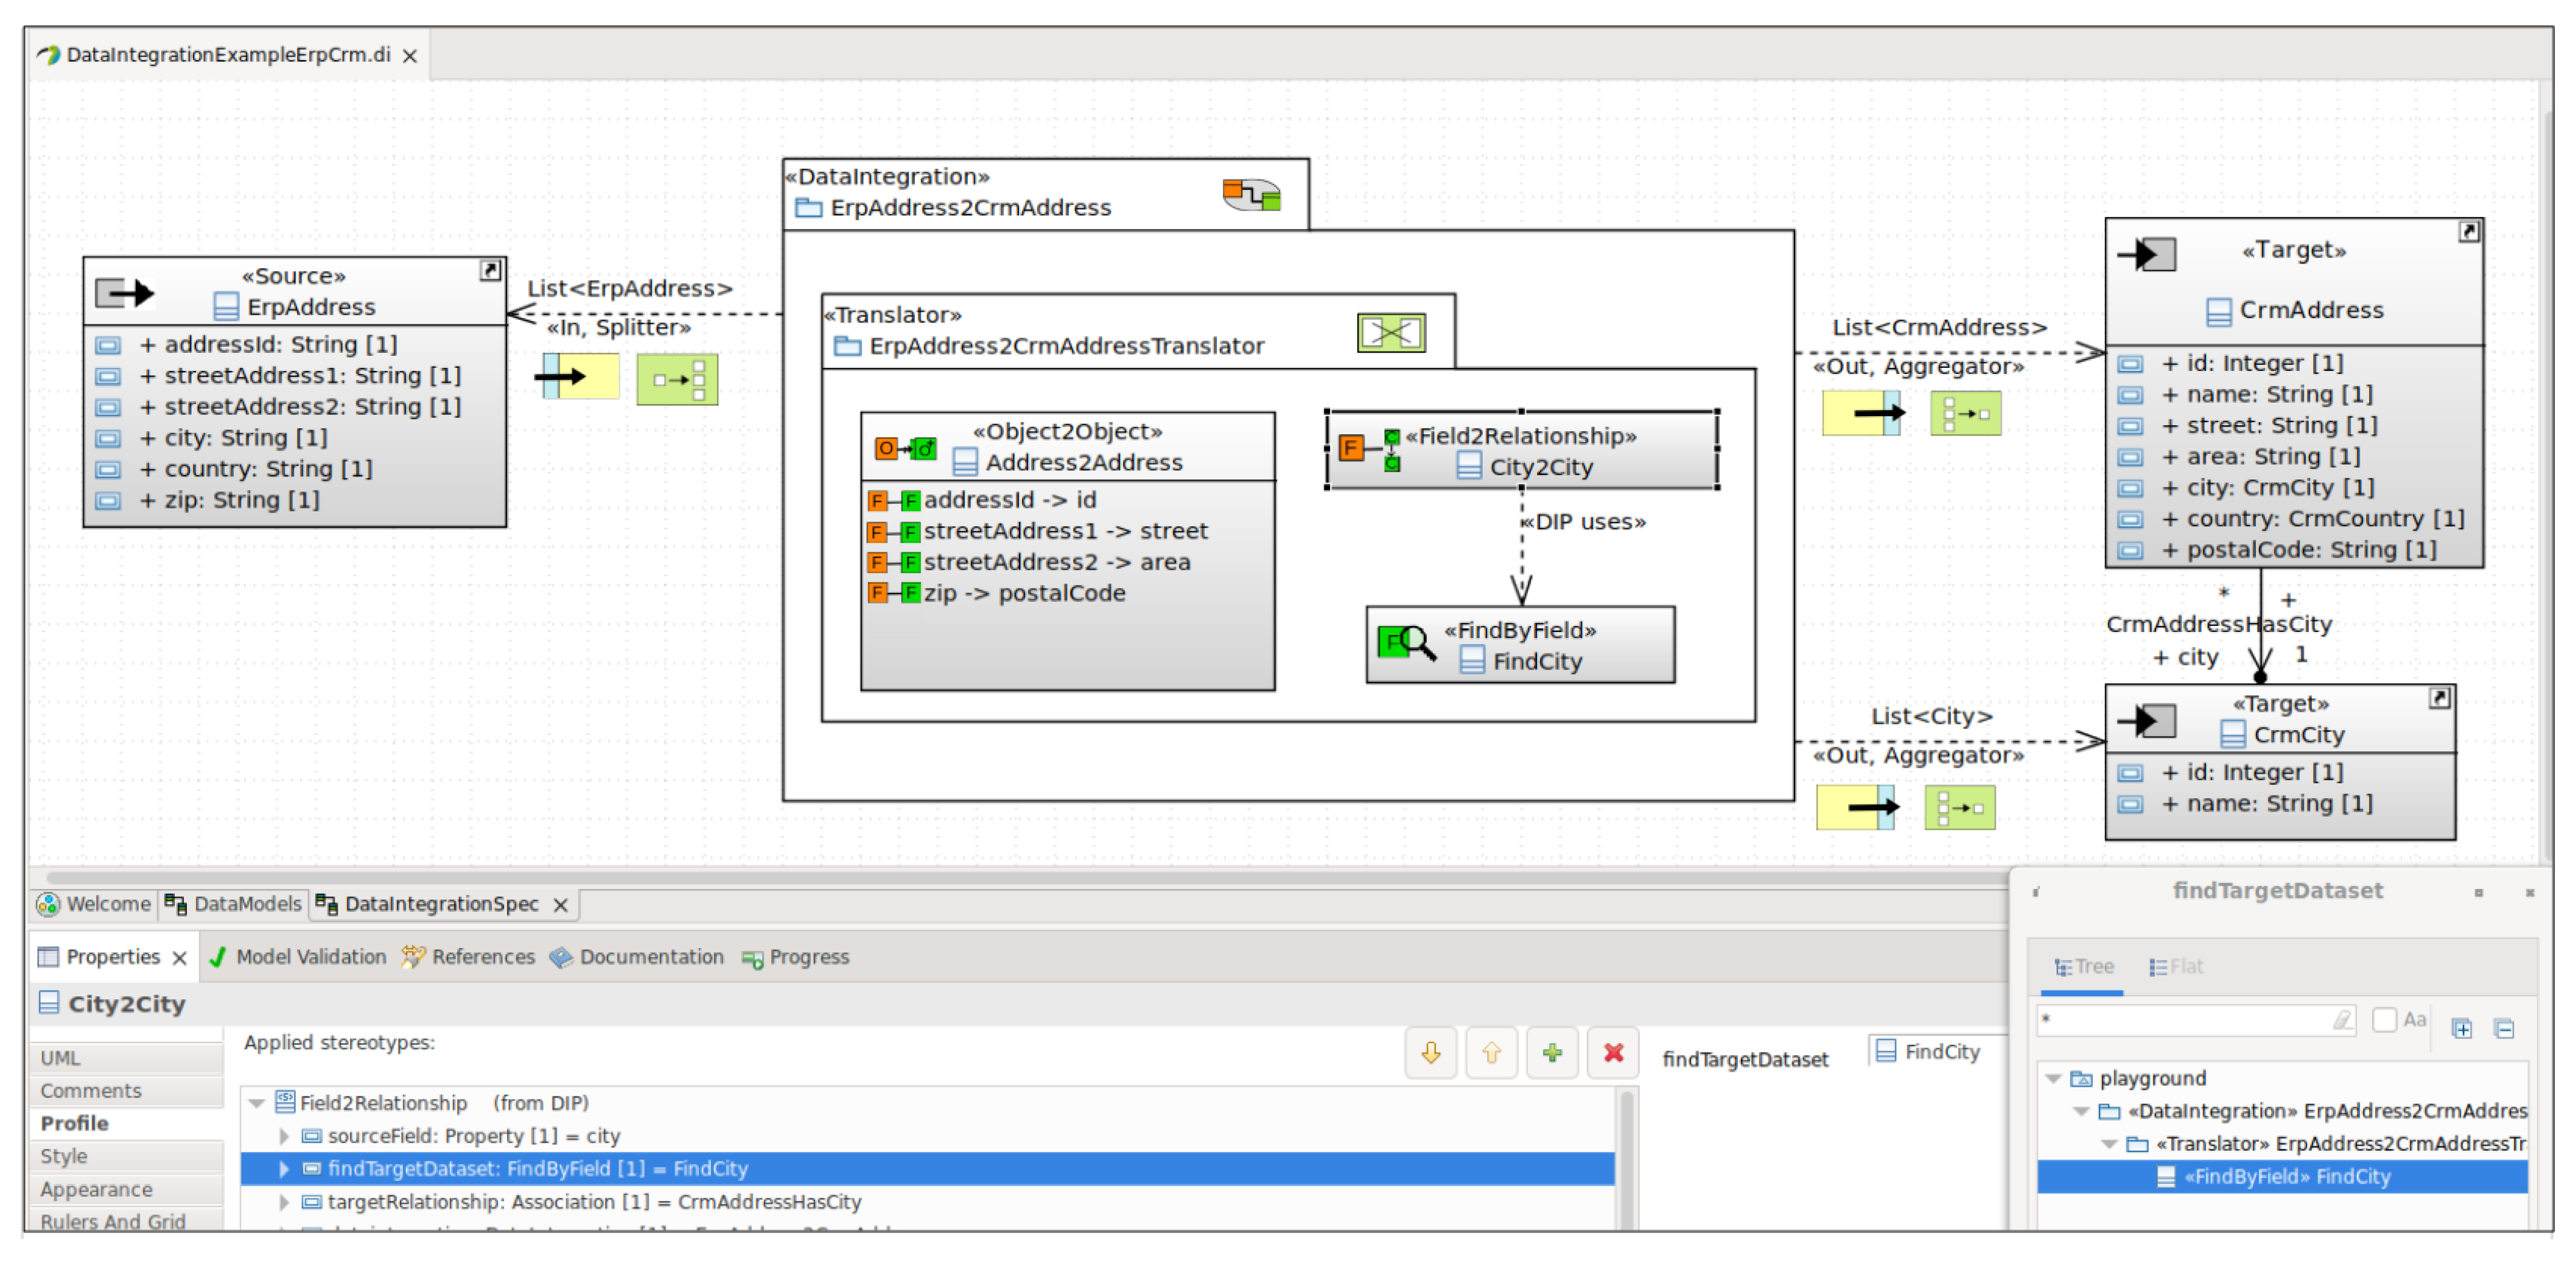Expand the targetRelationship property row
This screenshot has width=2576, height=1261.
(x=284, y=1202)
